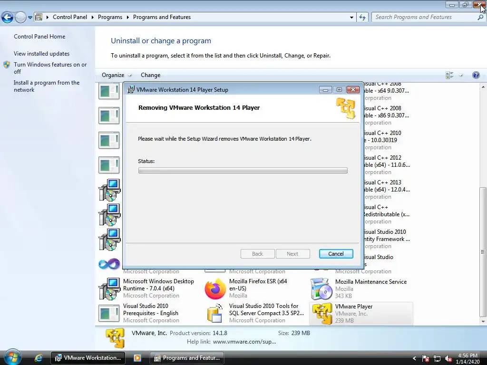Click the list scrollbar up arrow
The height and width of the screenshot is (365, 487).
[x=483, y=87]
